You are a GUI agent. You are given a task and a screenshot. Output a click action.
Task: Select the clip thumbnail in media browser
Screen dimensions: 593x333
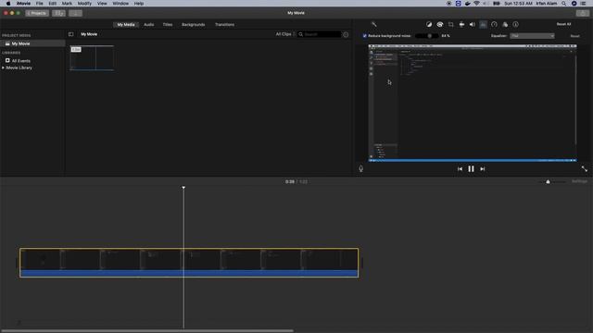92,57
